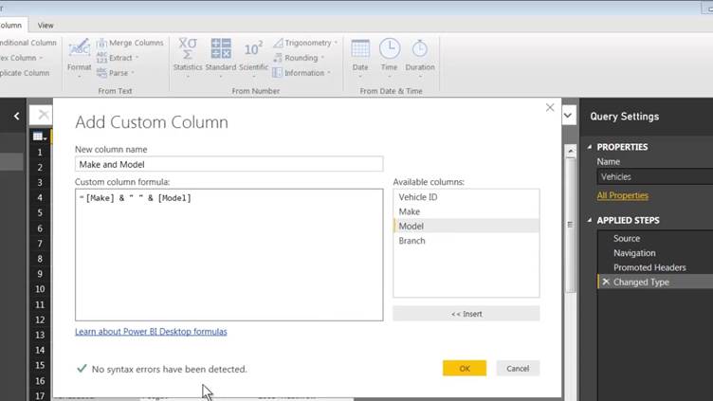Open the Information dropdown
The width and height of the screenshot is (713, 401).
pyautogui.click(x=302, y=73)
